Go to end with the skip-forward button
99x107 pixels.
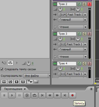tap(65, 95)
